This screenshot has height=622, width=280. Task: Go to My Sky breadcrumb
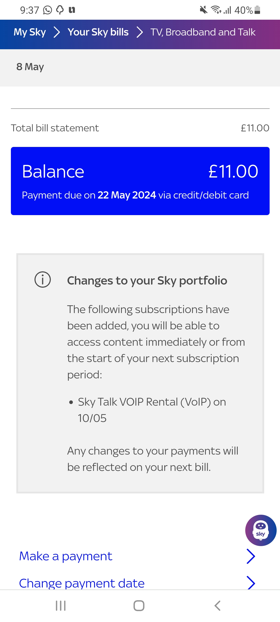point(30,32)
